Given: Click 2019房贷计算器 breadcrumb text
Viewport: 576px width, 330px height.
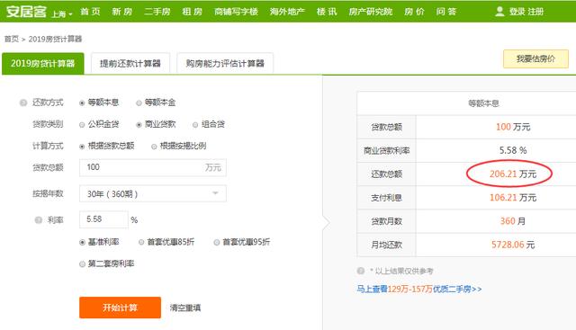Looking at the screenshot, I should click(x=55, y=39).
